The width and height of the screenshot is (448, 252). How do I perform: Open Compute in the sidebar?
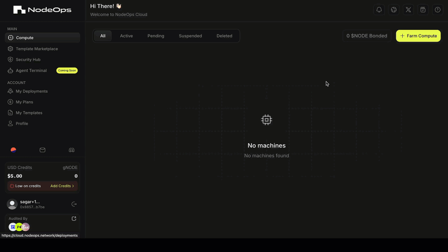click(x=42, y=38)
